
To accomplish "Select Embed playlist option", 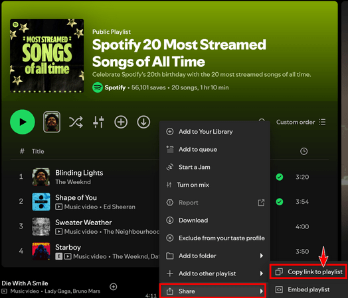I will (x=308, y=289).
